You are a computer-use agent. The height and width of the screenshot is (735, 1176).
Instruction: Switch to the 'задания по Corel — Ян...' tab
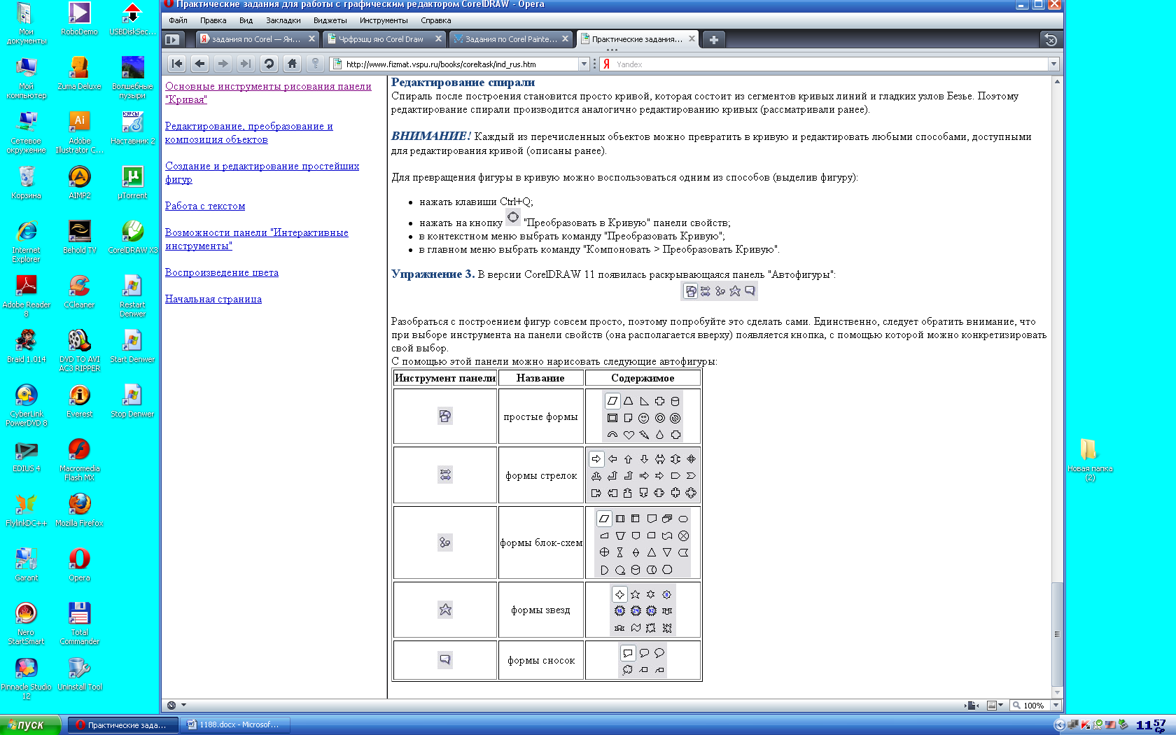point(256,39)
